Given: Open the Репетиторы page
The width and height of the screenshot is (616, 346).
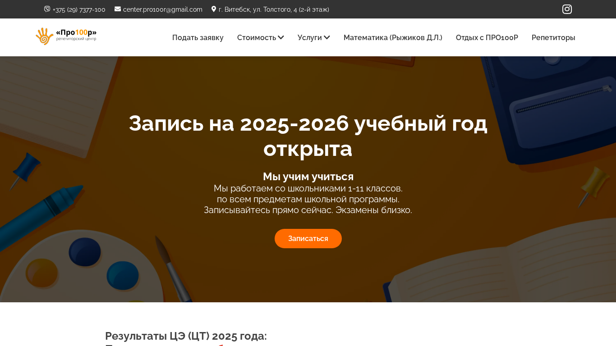Looking at the screenshot, I should 553,37.
